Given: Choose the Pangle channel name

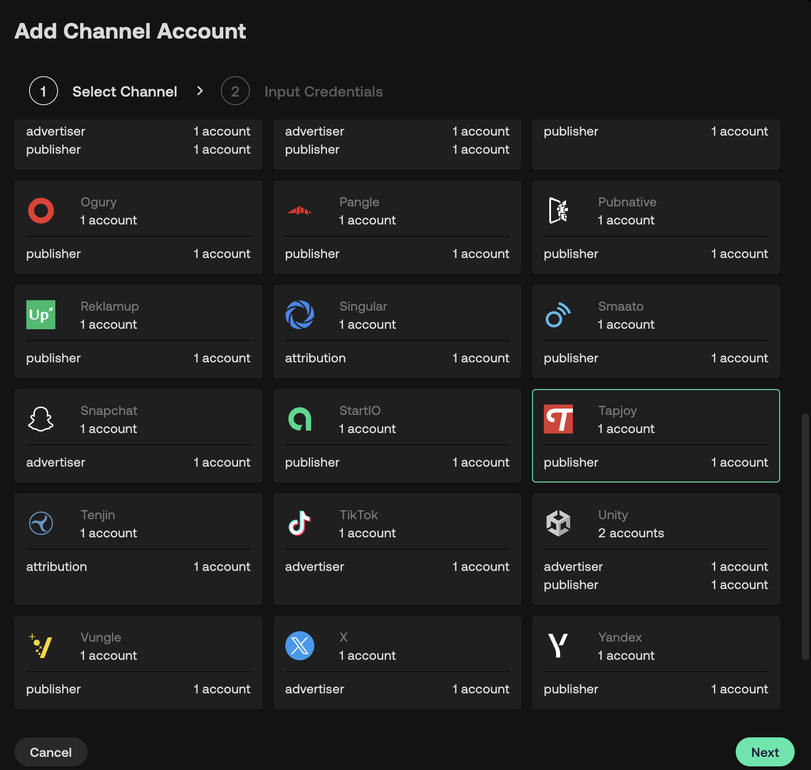Looking at the screenshot, I should (x=359, y=202).
